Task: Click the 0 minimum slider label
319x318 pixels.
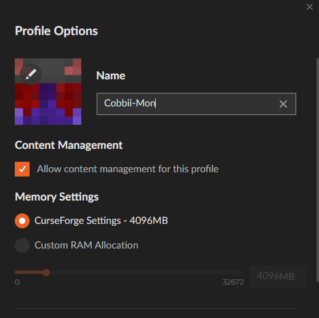Action: [17, 282]
